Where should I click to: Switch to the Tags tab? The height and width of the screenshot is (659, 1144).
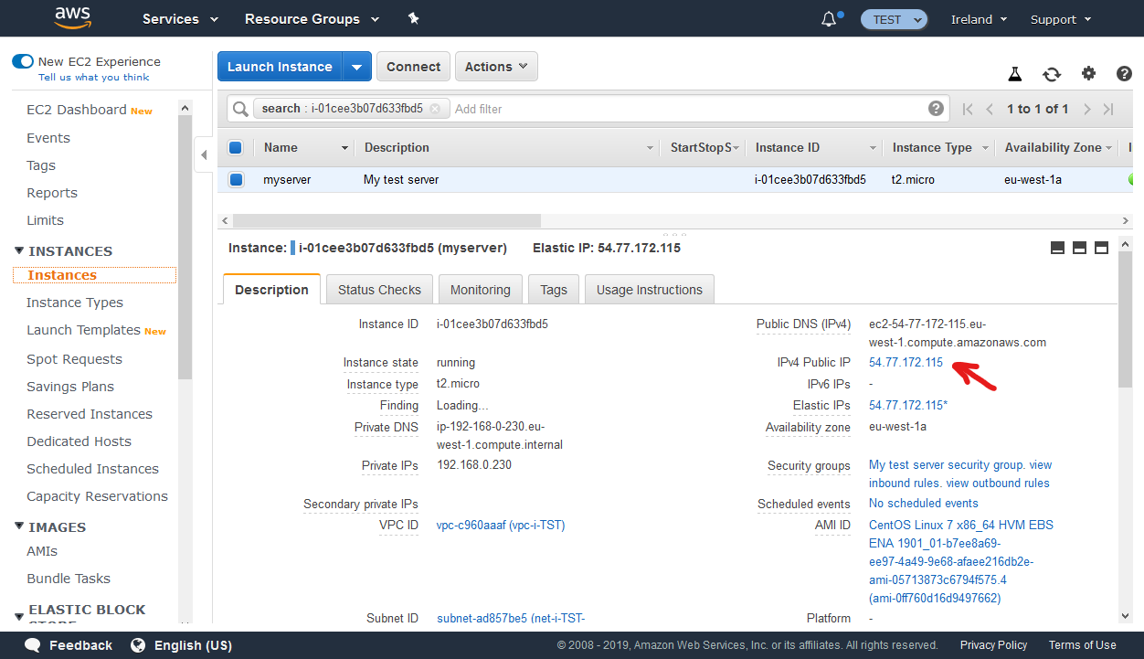[554, 290]
